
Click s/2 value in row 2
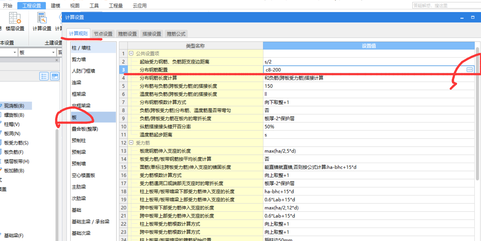268,62
